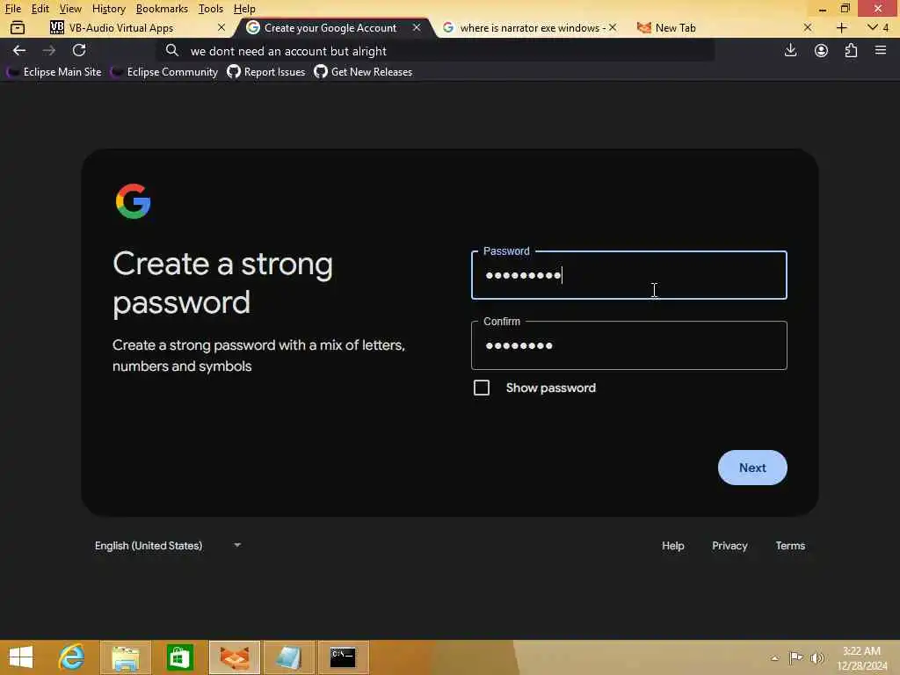The image size is (900, 675).
Task: Open the Tools menu
Action: (210, 9)
